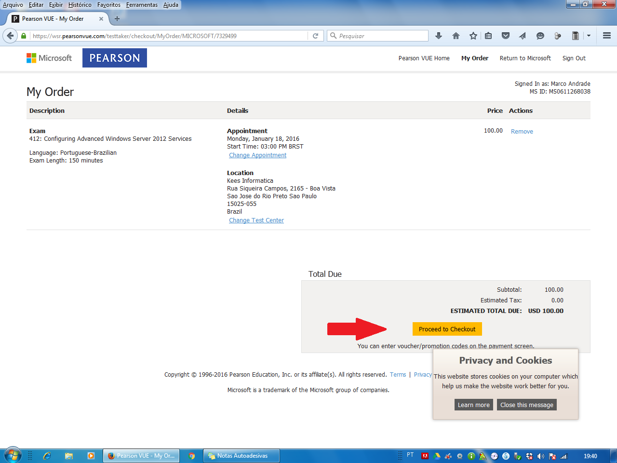Image resolution: width=617 pixels, height=463 pixels.
Task: Go back using the browser back arrow
Action: coord(10,36)
